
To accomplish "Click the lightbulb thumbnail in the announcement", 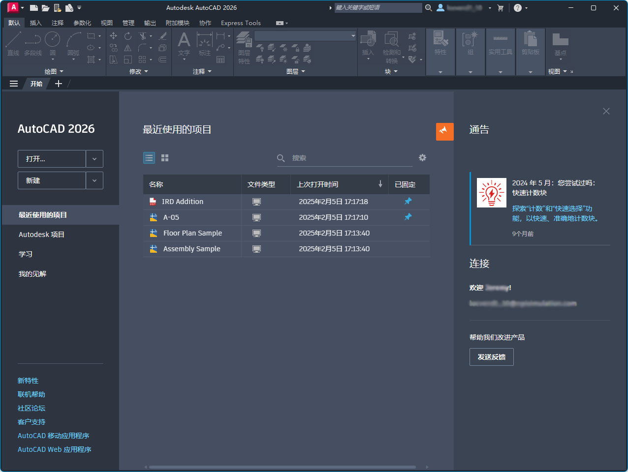I will click(x=492, y=193).
